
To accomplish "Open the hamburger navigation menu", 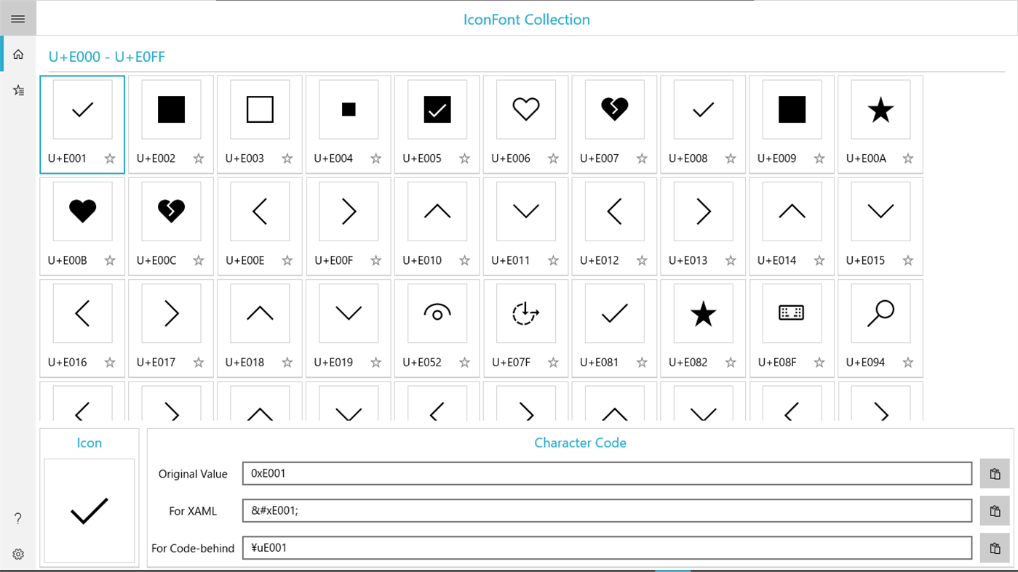I will [17, 18].
